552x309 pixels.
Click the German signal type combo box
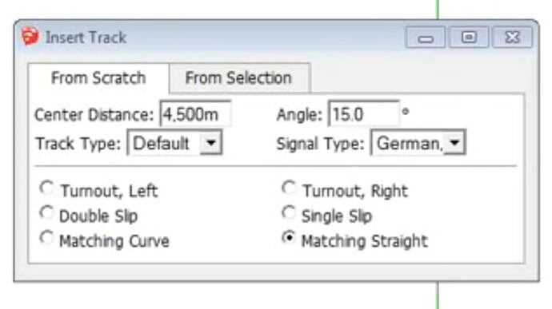tap(418, 143)
